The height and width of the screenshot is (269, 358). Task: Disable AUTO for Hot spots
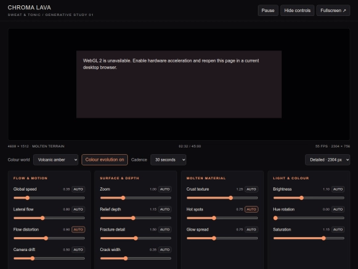[251, 209]
